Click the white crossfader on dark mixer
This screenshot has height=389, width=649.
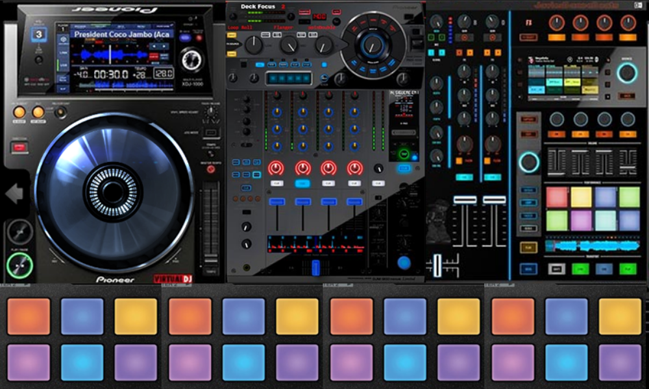pos(437,265)
